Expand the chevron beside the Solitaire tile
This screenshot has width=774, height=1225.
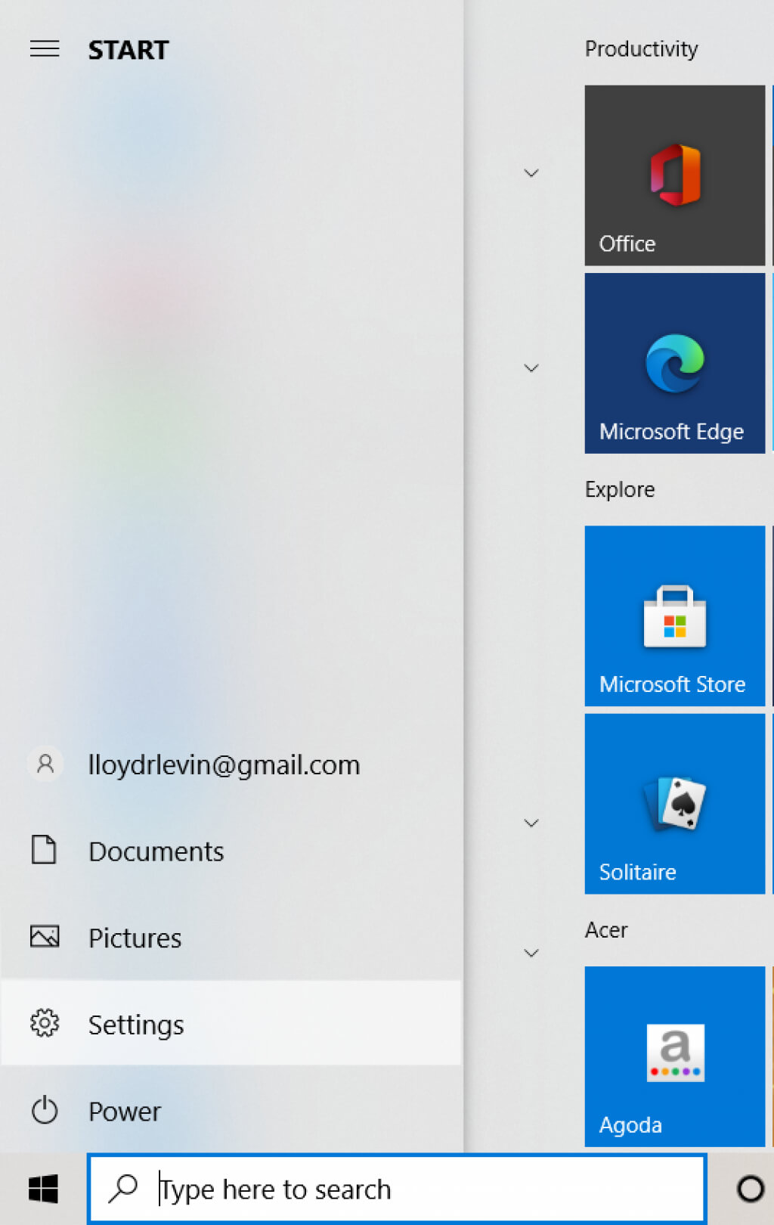click(x=531, y=823)
